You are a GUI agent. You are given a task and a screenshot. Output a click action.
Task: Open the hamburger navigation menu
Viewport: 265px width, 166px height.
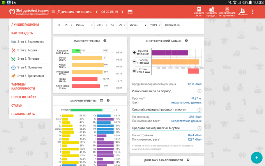53,12
